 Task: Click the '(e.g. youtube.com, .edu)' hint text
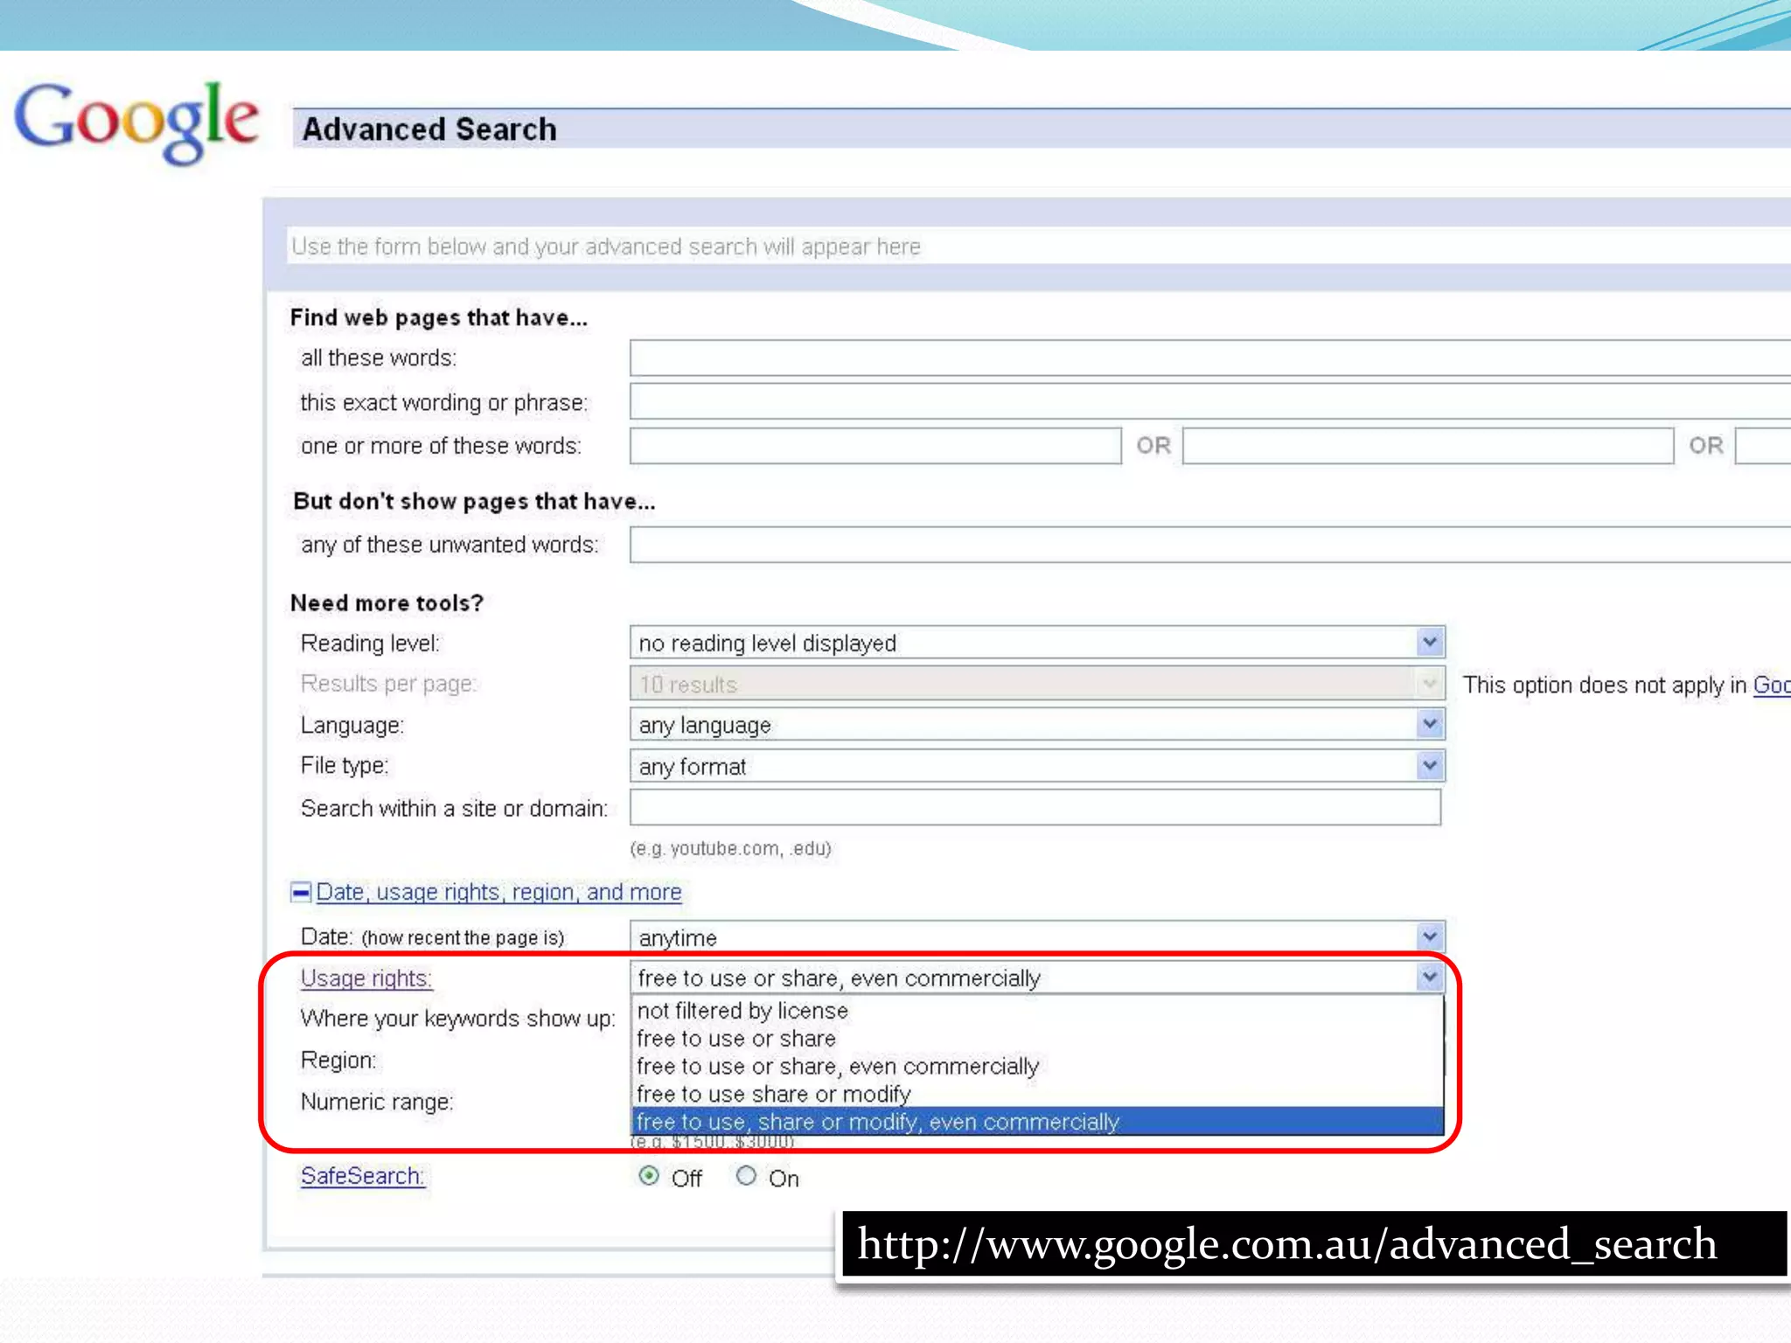coord(730,848)
